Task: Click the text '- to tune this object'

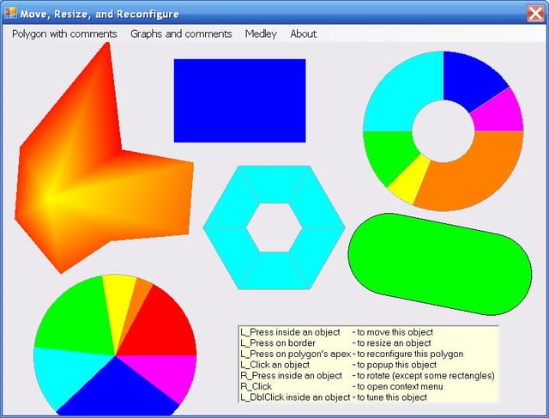Action: point(389,397)
